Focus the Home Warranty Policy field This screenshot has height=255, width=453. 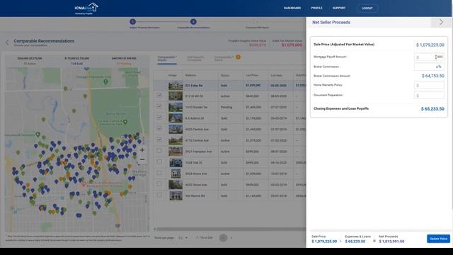(x=429, y=85)
